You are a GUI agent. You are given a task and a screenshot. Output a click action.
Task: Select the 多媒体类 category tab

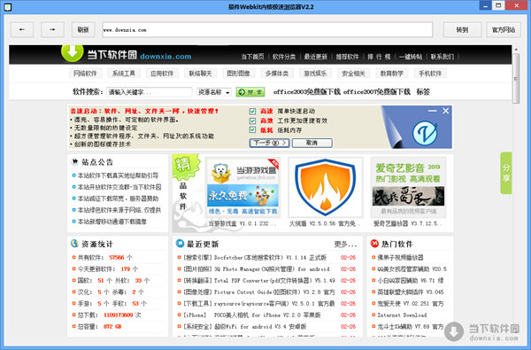point(277,74)
